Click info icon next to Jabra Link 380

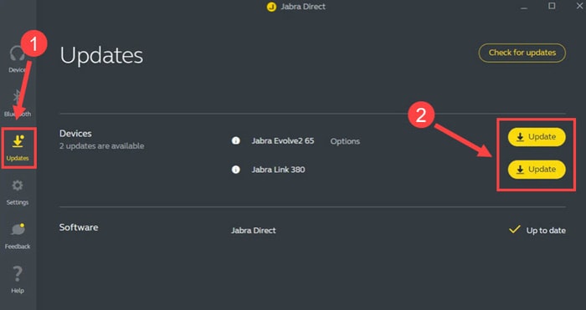point(235,170)
